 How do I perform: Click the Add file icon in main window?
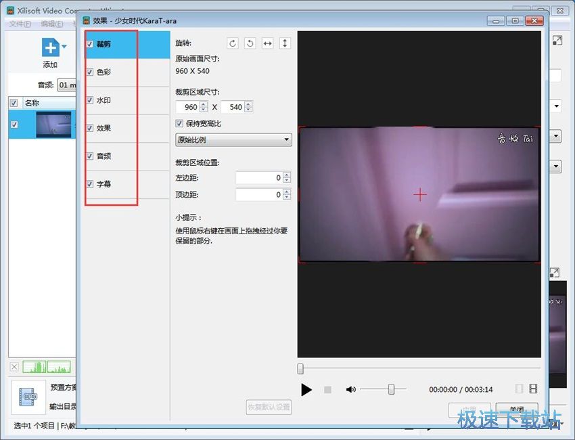point(51,47)
